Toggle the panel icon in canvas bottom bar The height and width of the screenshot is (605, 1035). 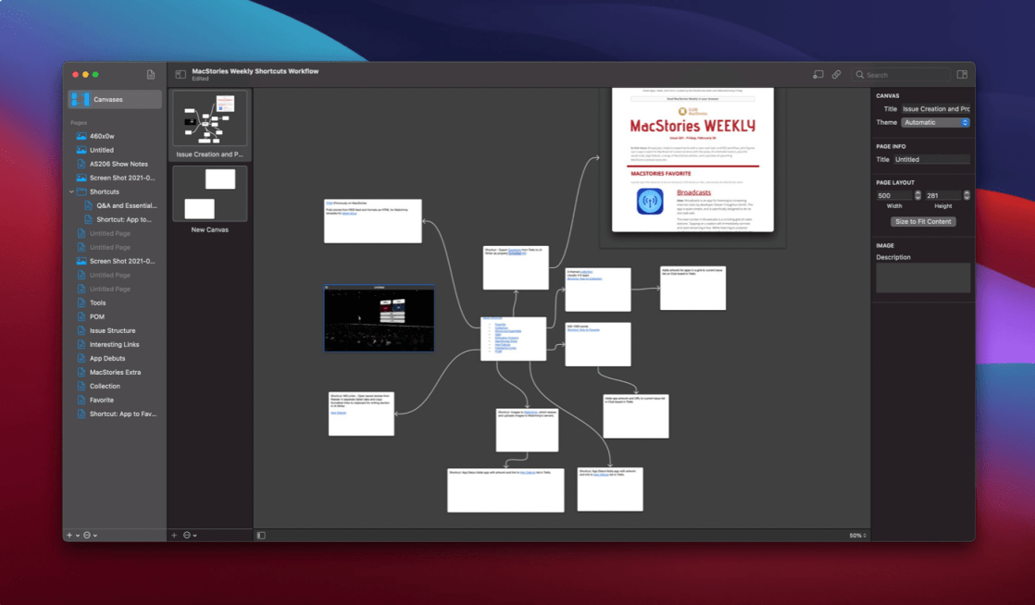pos(261,536)
